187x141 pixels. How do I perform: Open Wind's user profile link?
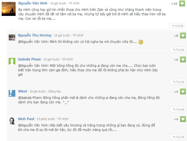click(x=22, y=91)
